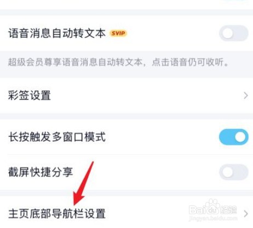The height and width of the screenshot is (228, 253).
Task: Click the jingyan.baidu.com watermark link
Action: pos(213,218)
